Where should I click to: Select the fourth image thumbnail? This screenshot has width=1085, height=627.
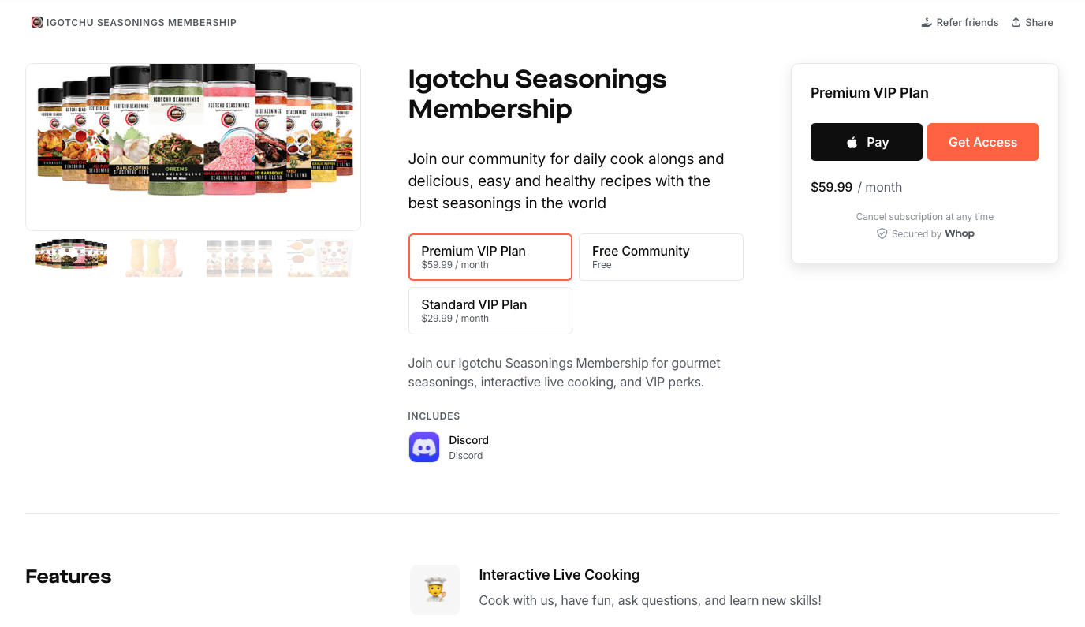[x=319, y=257]
